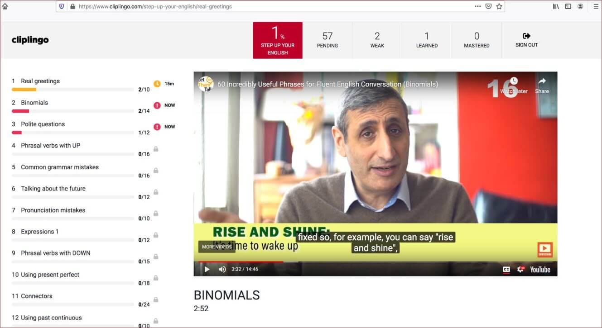Click the Watch later clock icon
The width and height of the screenshot is (602, 328).
514,81
